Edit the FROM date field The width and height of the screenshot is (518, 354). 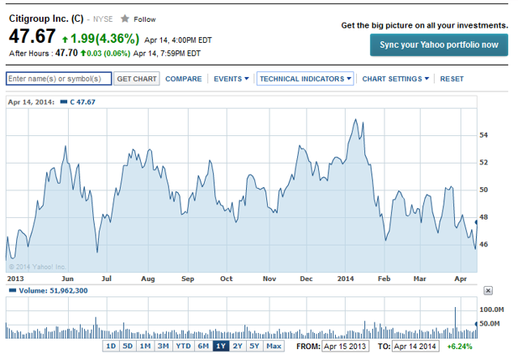tap(346, 346)
